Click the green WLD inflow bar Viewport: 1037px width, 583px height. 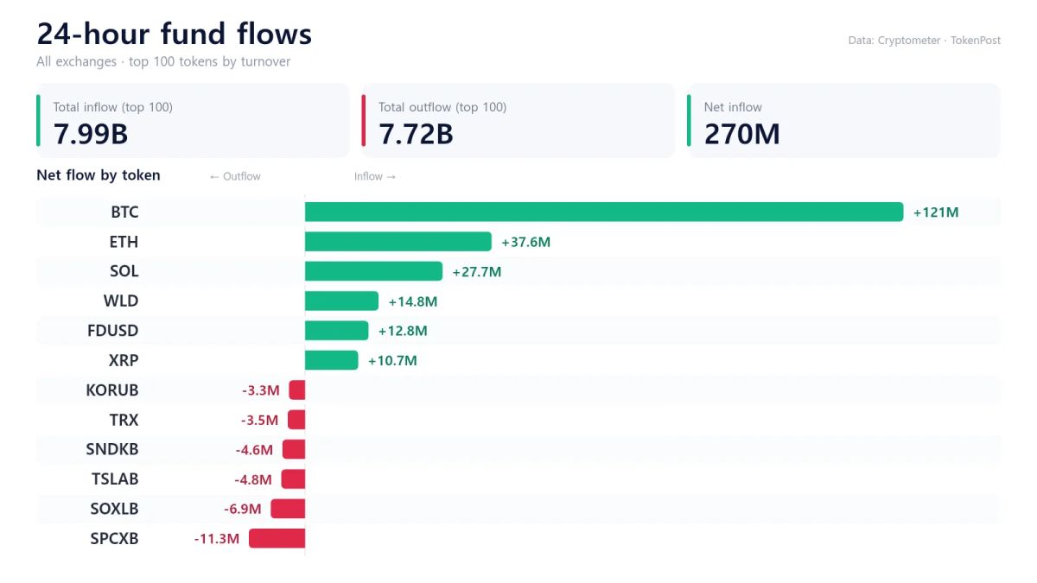point(342,301)
